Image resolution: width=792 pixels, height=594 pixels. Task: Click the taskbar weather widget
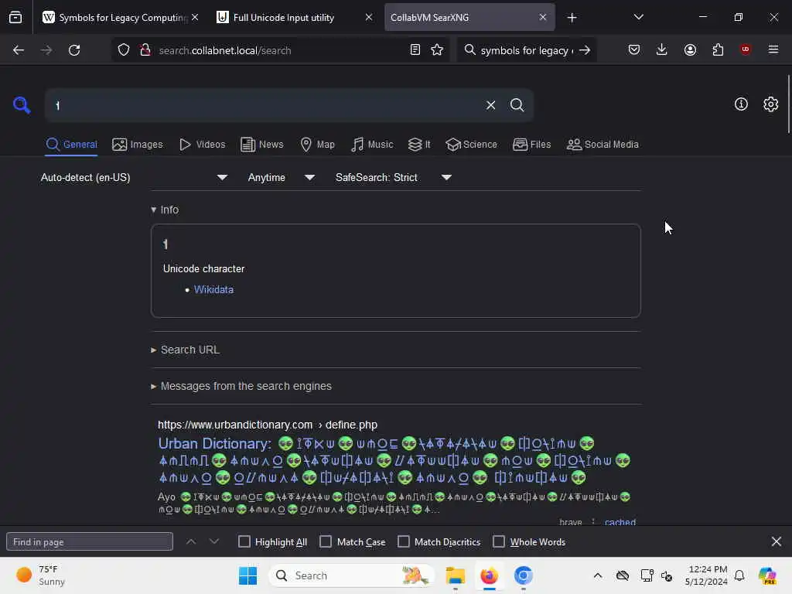coord(40,575)
